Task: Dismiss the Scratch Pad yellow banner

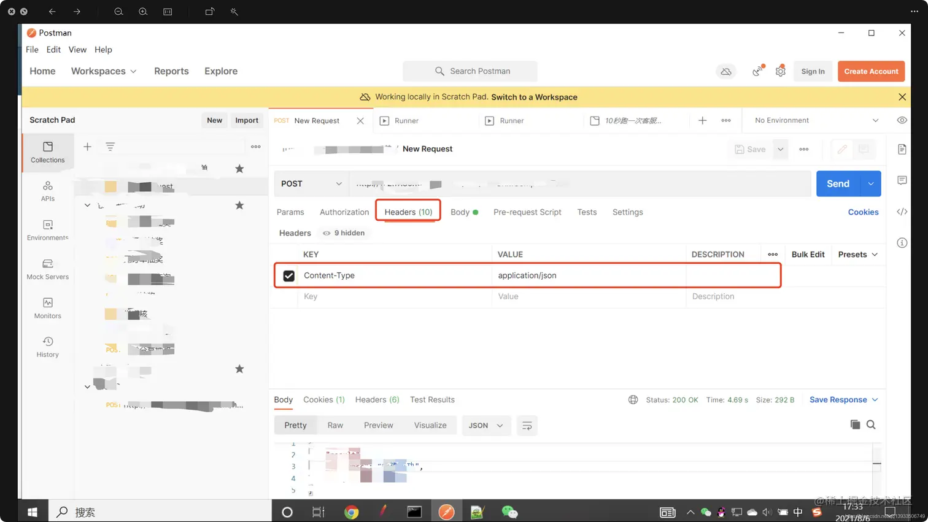Action: click(x=902, y=97)
